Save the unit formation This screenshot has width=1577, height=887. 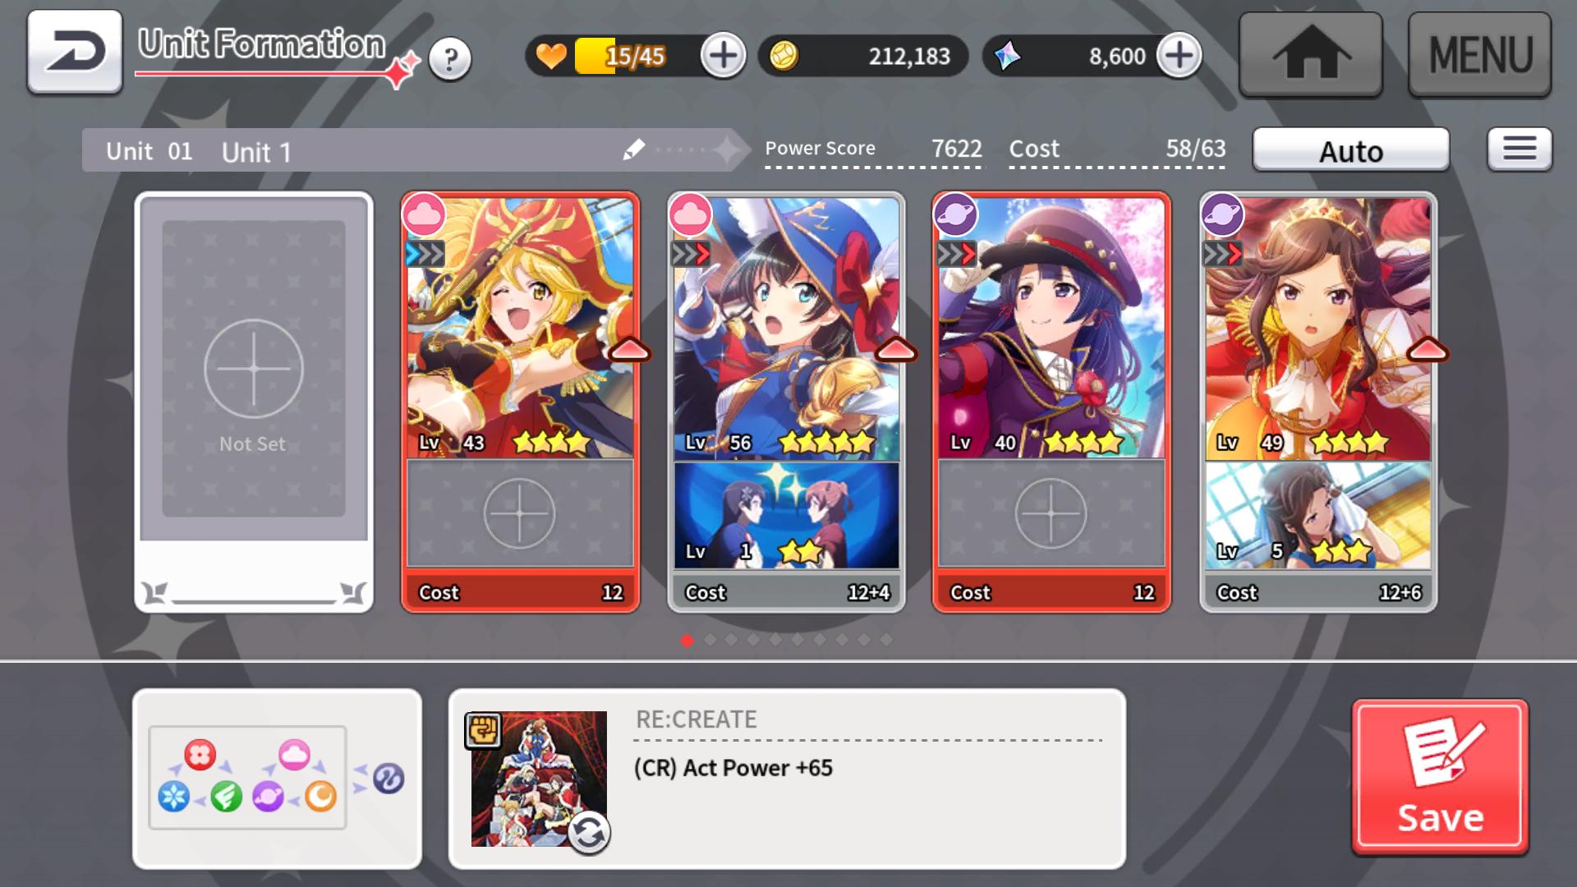coord(1441,777)
